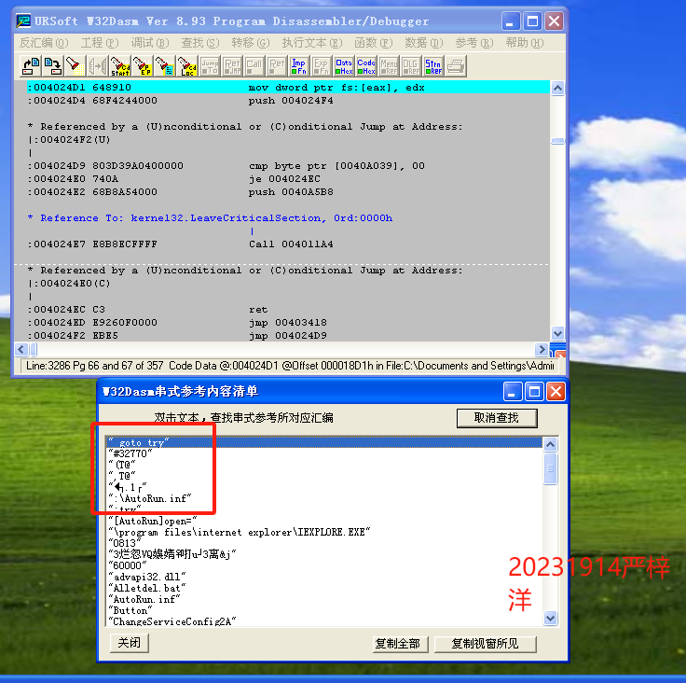
Task: Click the 取消查找 button
Action: pos(497,418)
